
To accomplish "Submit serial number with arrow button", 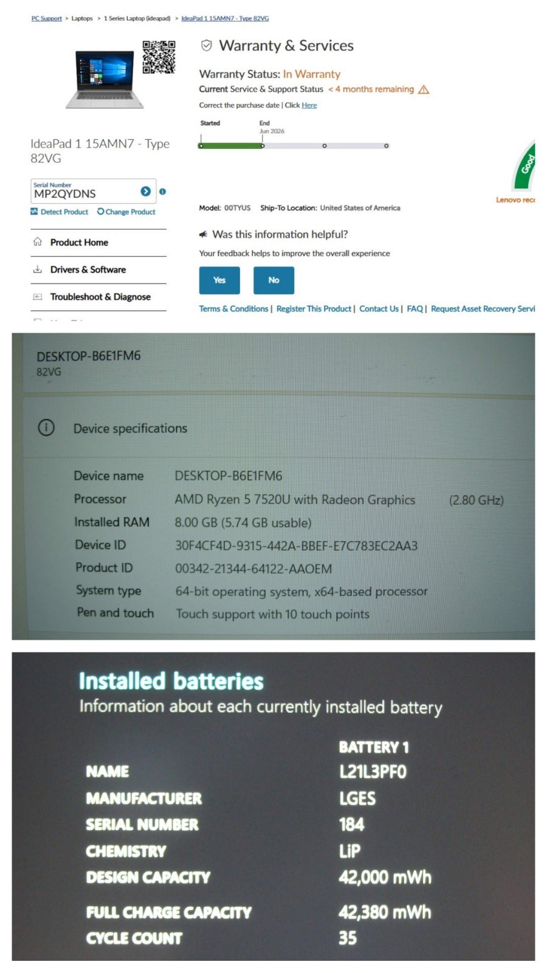I will [x=146, y=191].
